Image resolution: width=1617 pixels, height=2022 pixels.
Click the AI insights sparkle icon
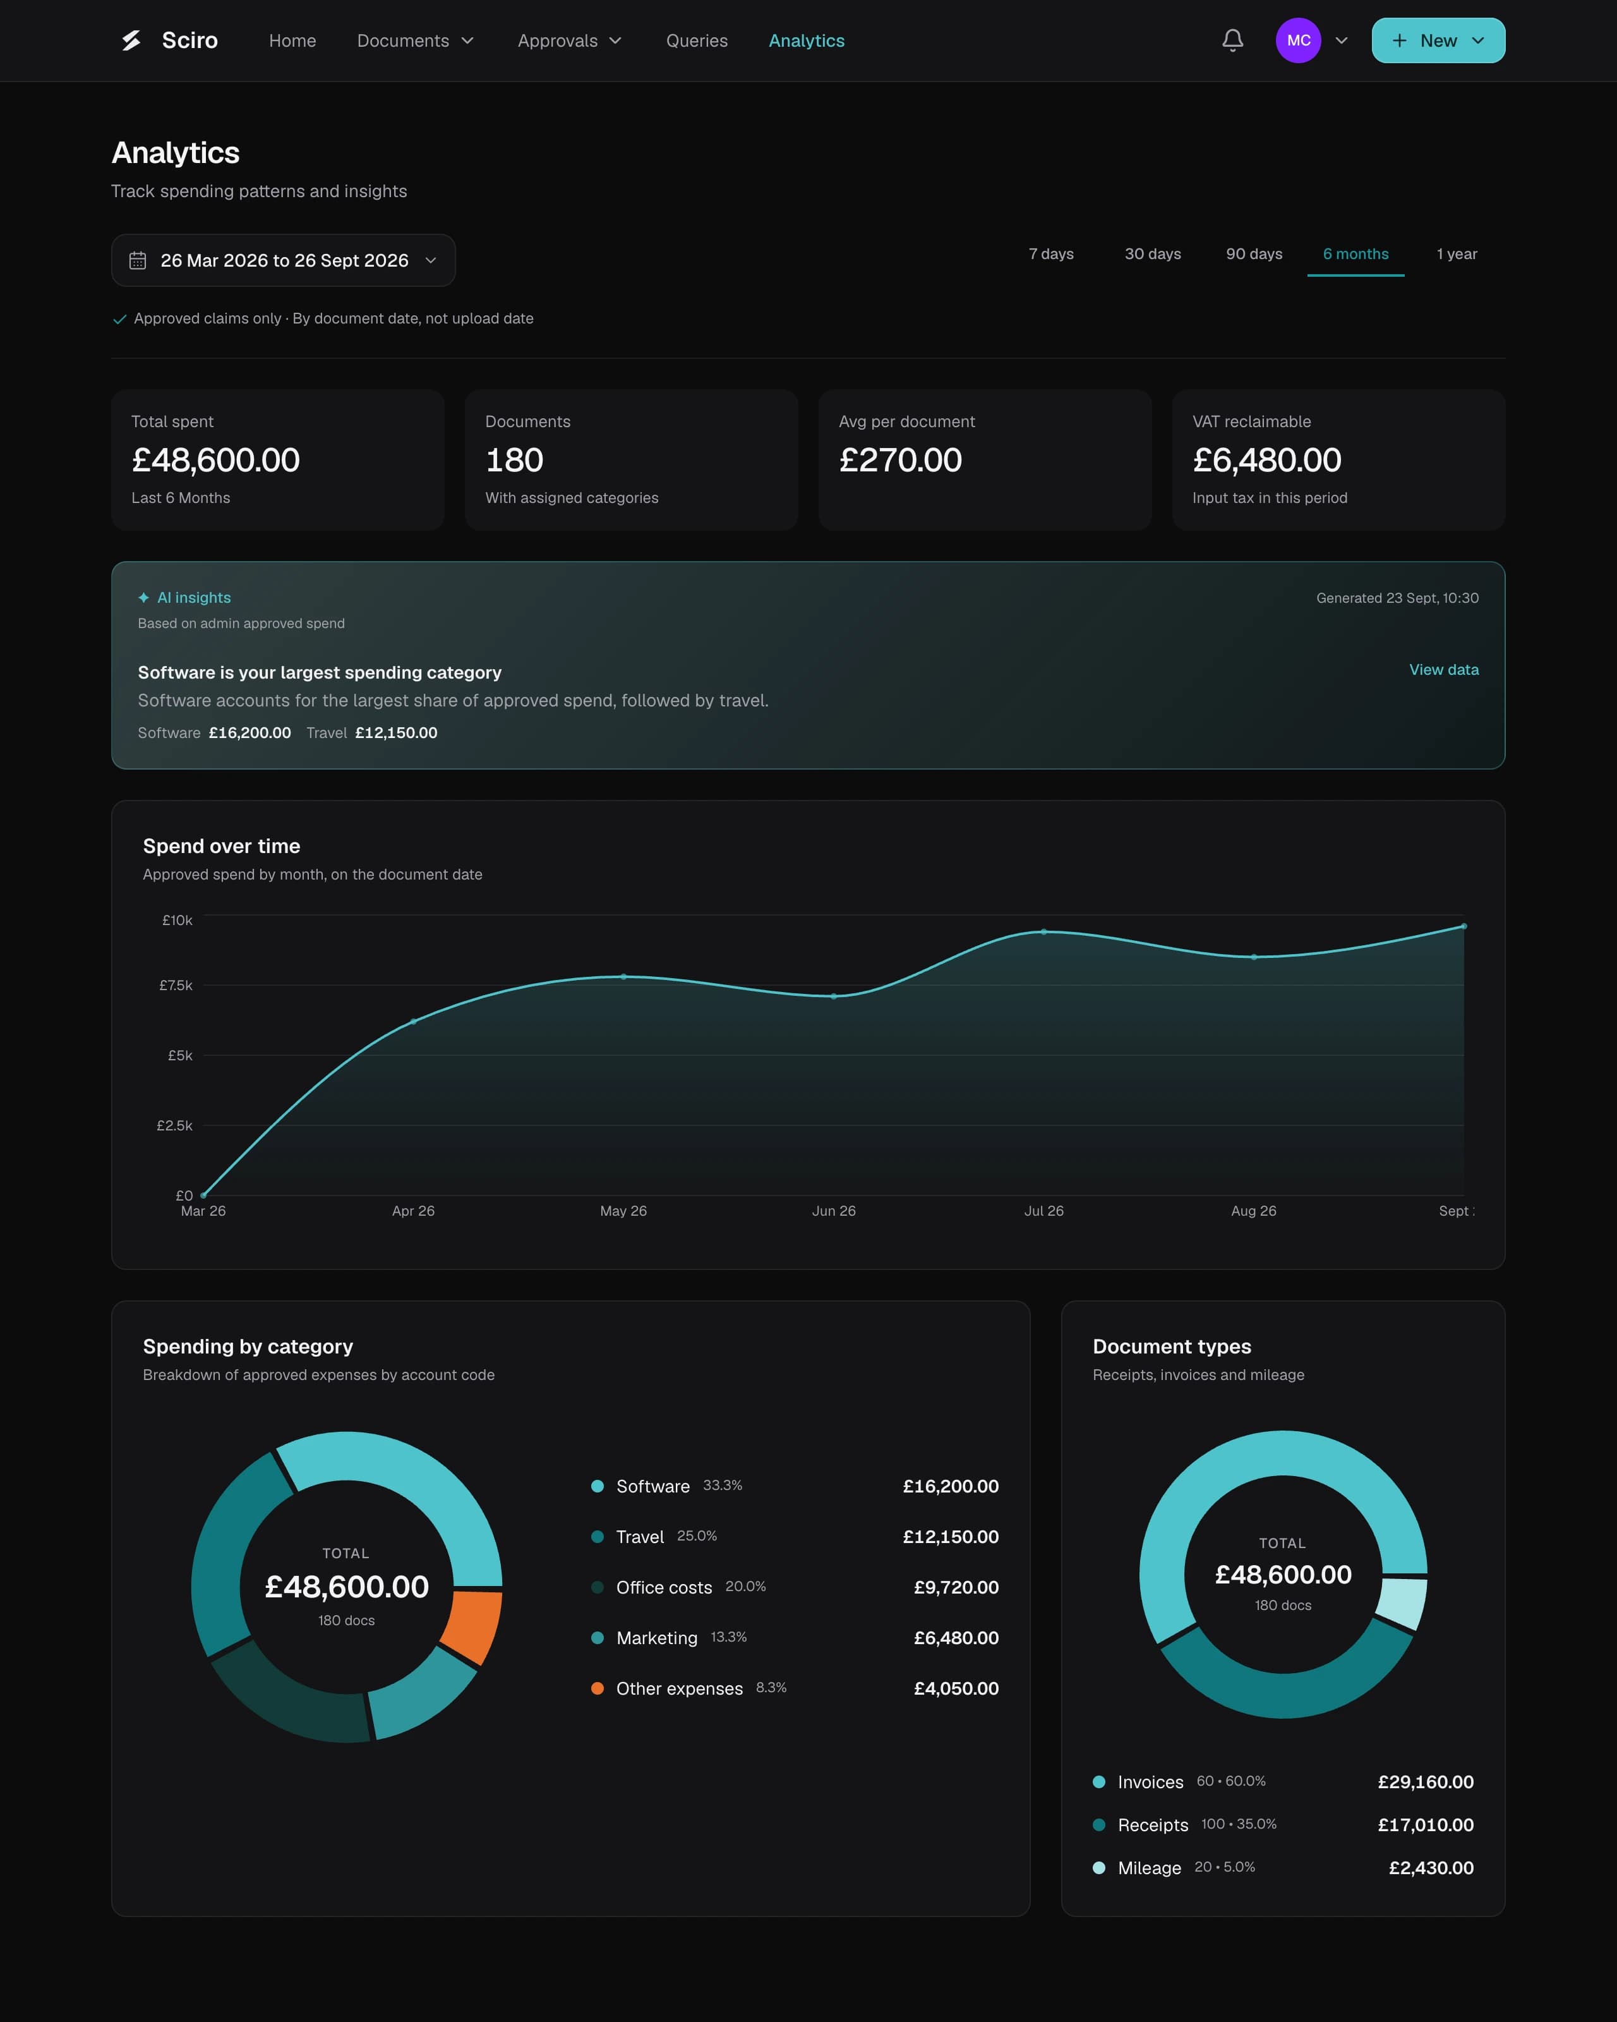click(143, 597)
